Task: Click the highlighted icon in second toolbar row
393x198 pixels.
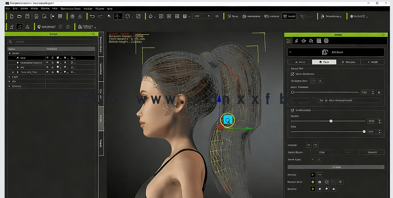Action: [19, 27]
